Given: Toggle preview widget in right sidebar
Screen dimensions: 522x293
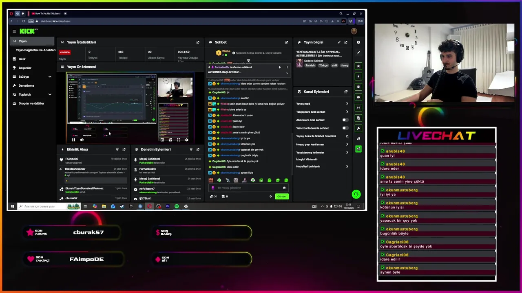Looking at the screenshot, I should click(358, 66).
